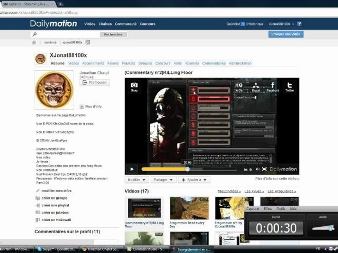338x253 pixels.
Task: Open the Historique link
Action: coord(255,24)
